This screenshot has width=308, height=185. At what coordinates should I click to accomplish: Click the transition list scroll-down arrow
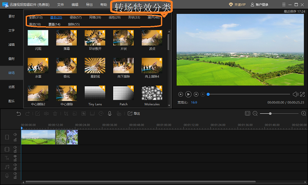pos(169,105)
